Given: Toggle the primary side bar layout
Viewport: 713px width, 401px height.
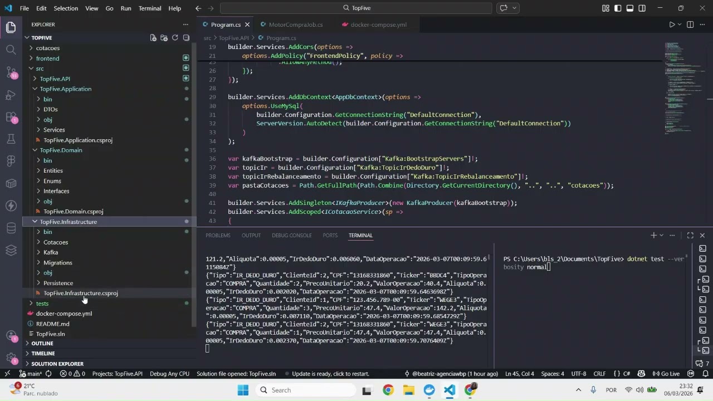Looking at the screenshot, I should click(x=618, y=8).
